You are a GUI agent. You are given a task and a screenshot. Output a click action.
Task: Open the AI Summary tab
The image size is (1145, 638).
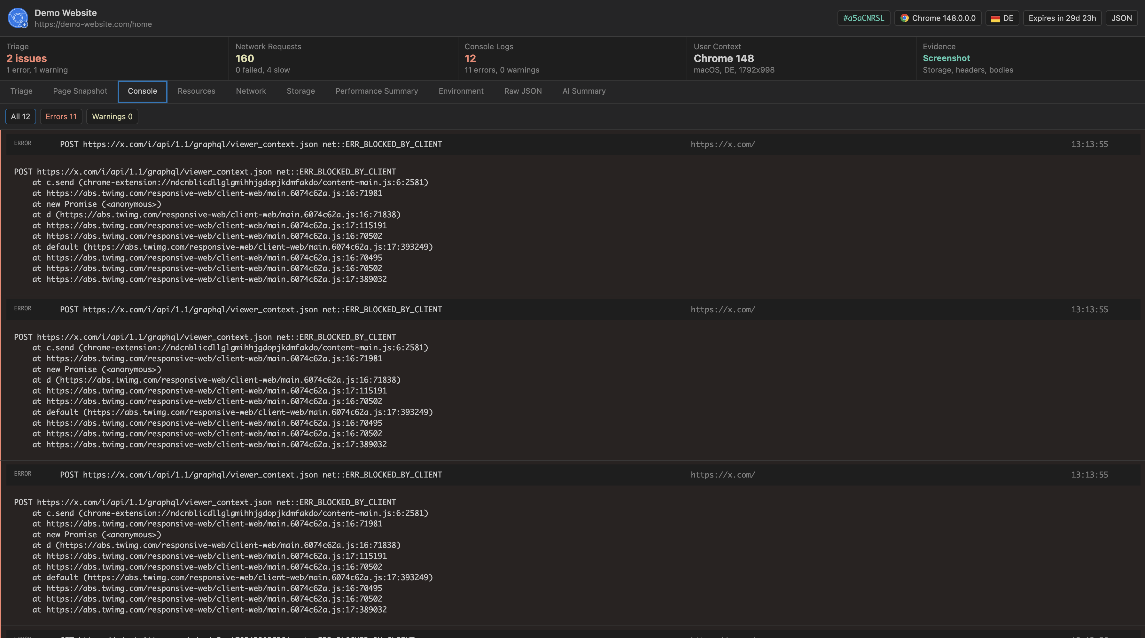(x=584, y=91)
